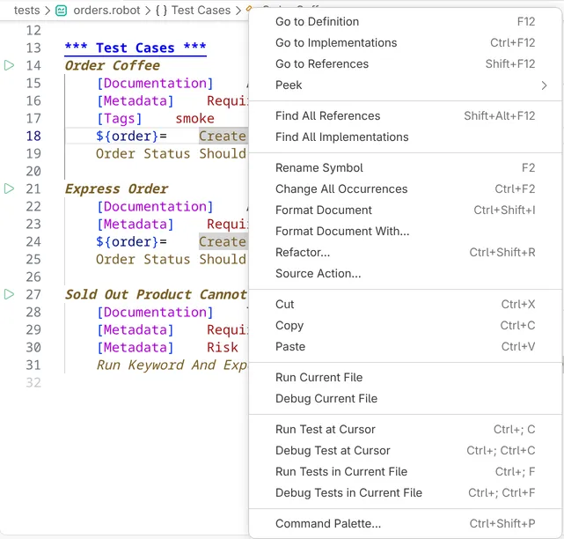
Task: Click [Metadata] on line 16
Action: click(x=136, y=100)
